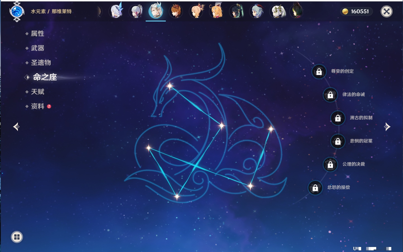Click the 律法的命诫 label text
Screen dimensions: 403x252
click(354, 94)
